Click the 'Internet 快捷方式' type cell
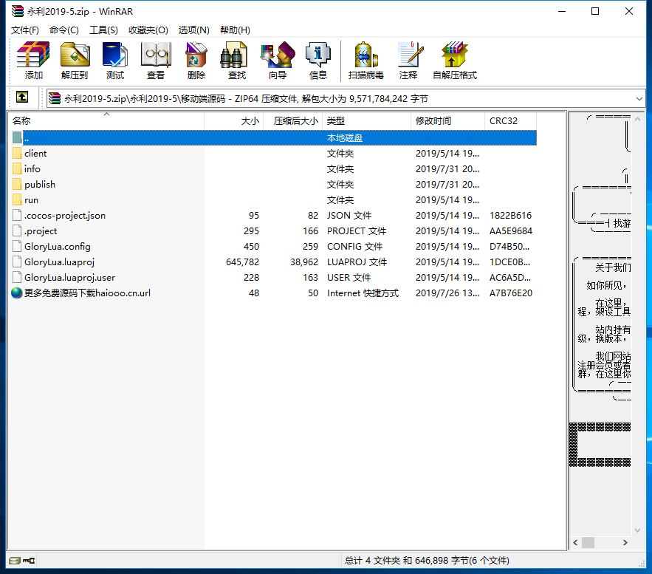The width and height of the screenshot is (652, 574). pyautogui.click(x=363, y=293)
